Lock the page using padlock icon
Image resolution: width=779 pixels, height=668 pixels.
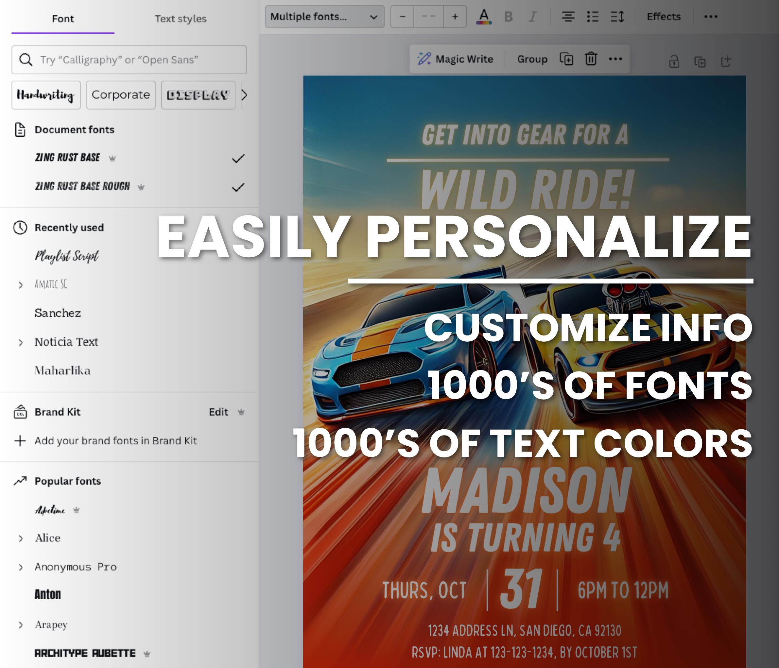(x=674, y=61)
